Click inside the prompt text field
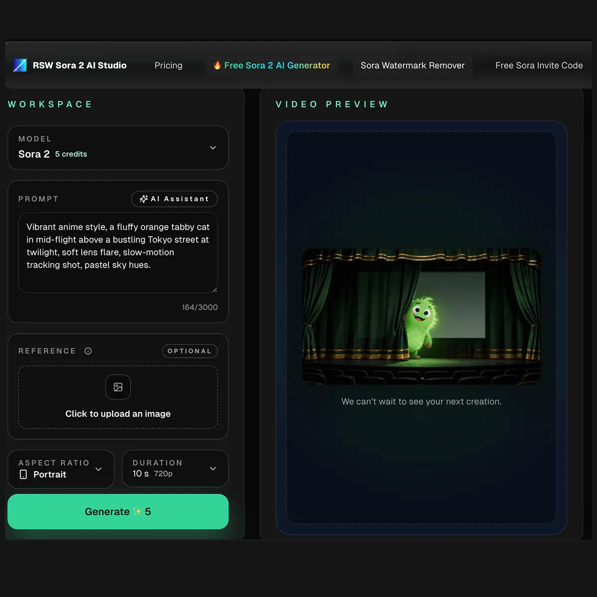 (x=117, y=252)
